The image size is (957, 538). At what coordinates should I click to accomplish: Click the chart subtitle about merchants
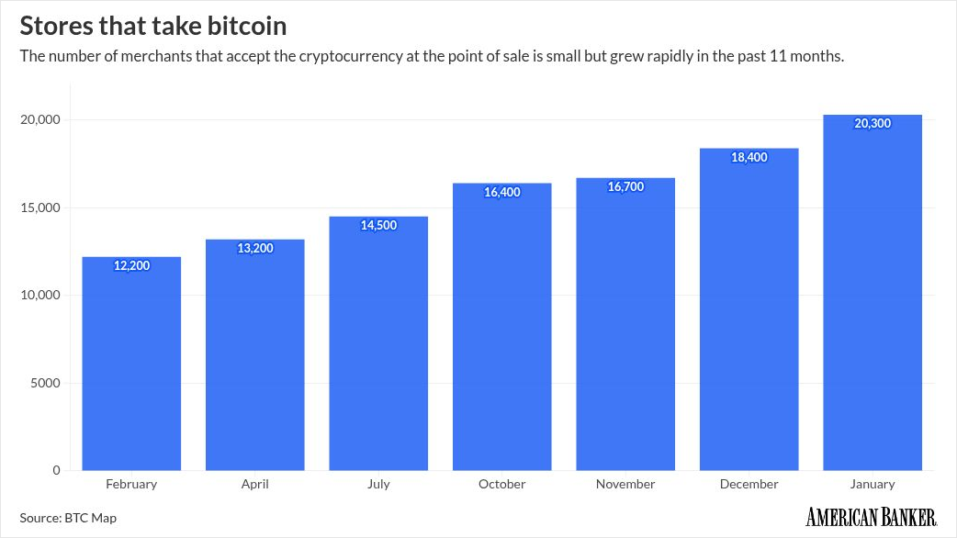432,57
